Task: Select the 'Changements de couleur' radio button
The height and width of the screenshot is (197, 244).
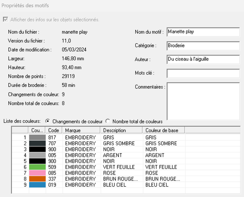Action: [47, 121]
